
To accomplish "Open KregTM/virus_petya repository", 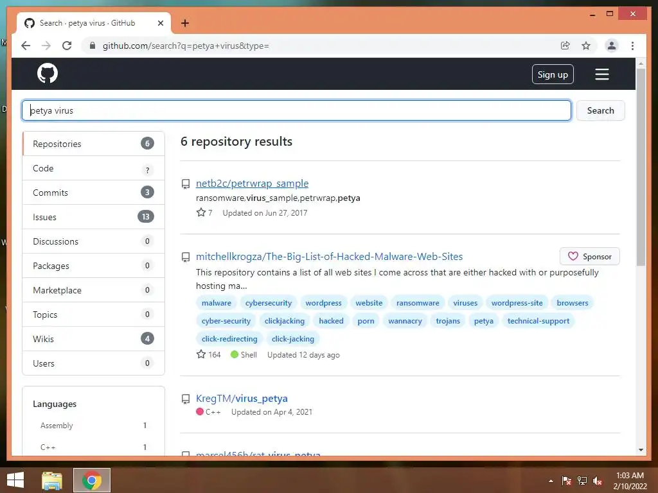I will click(x=242, y=398).
